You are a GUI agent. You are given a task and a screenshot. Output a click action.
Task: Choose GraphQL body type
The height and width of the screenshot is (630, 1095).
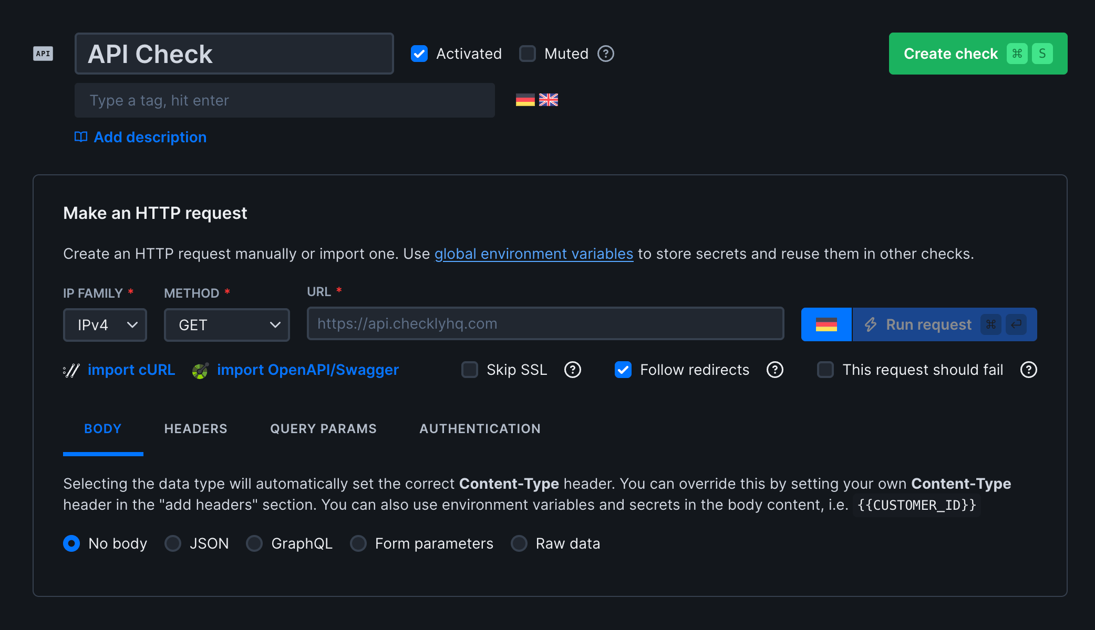254,543
